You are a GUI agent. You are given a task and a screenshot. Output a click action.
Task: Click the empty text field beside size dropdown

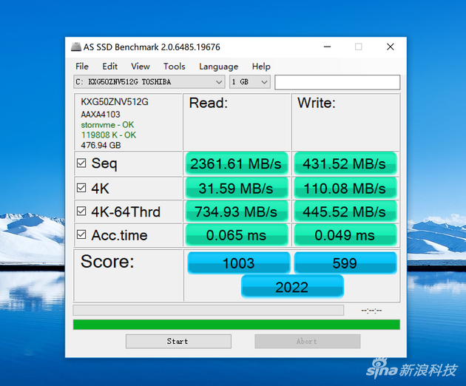point(337,82)
